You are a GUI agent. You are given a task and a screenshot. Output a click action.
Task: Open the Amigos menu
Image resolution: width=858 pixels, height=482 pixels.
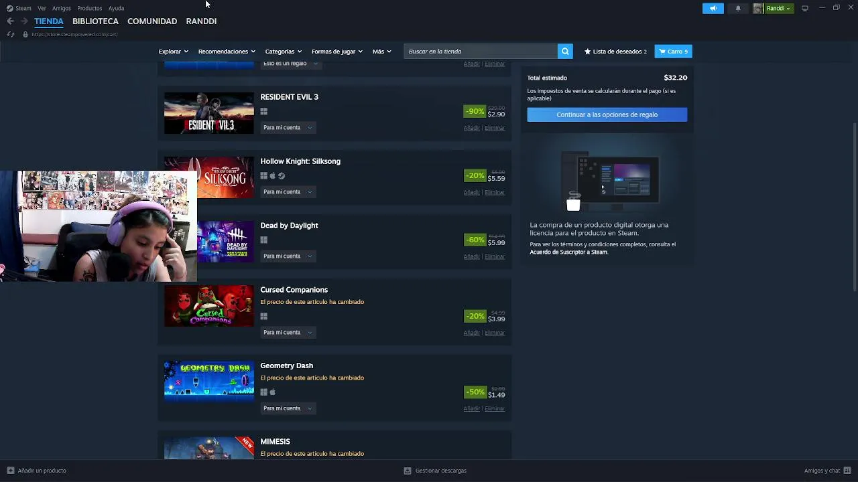(62, 8)
